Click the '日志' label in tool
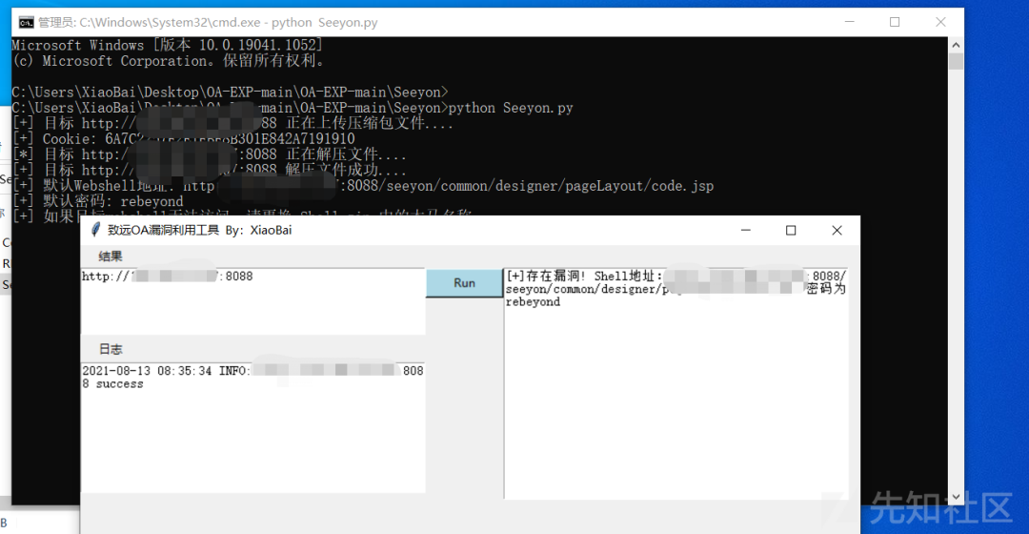1029x534 pixels. click(x=111, y=349)
